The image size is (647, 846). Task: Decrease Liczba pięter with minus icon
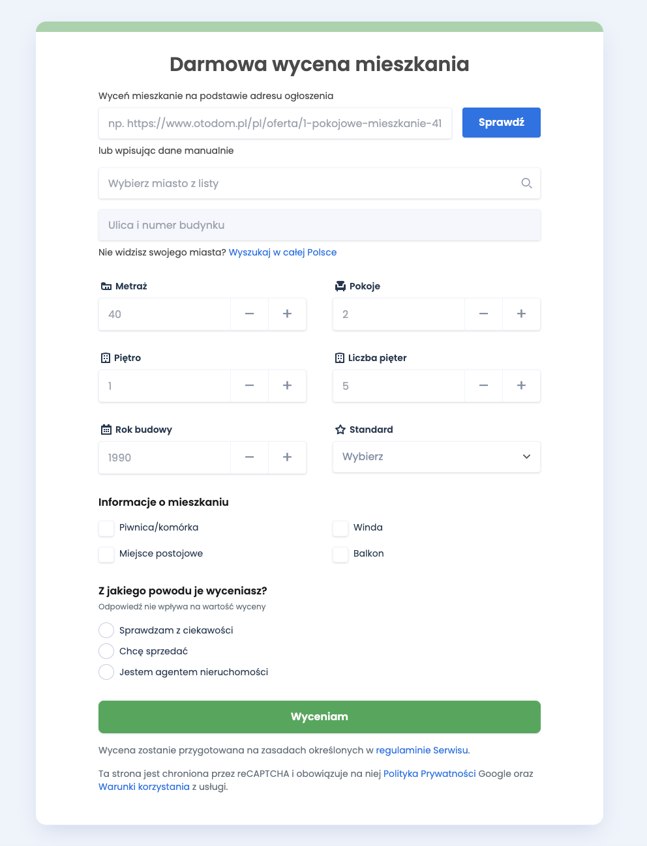(x=483, y=386)
